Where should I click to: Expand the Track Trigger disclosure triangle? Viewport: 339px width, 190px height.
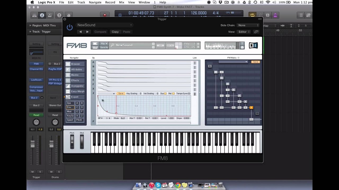click(x=30, y=32)
